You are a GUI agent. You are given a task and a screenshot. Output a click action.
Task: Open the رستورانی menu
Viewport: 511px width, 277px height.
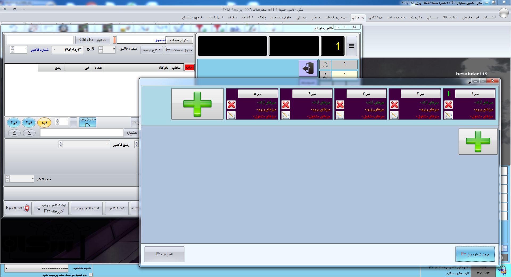point(358,18)
